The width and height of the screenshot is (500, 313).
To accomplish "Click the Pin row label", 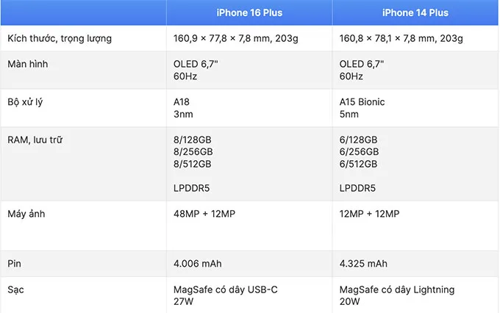I will (15, 264).
